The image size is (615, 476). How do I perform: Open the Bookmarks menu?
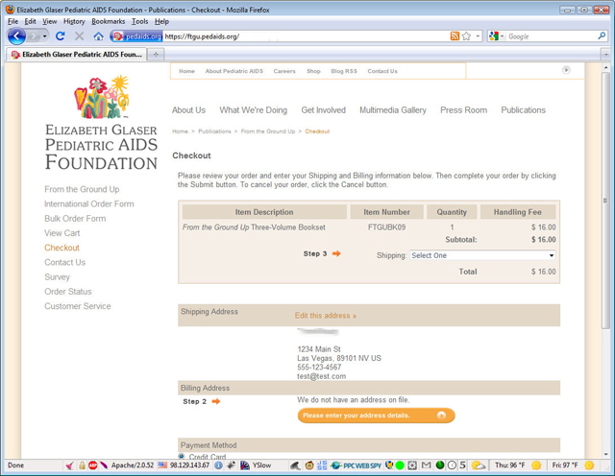pyautogui.click(x=109, y=21)
